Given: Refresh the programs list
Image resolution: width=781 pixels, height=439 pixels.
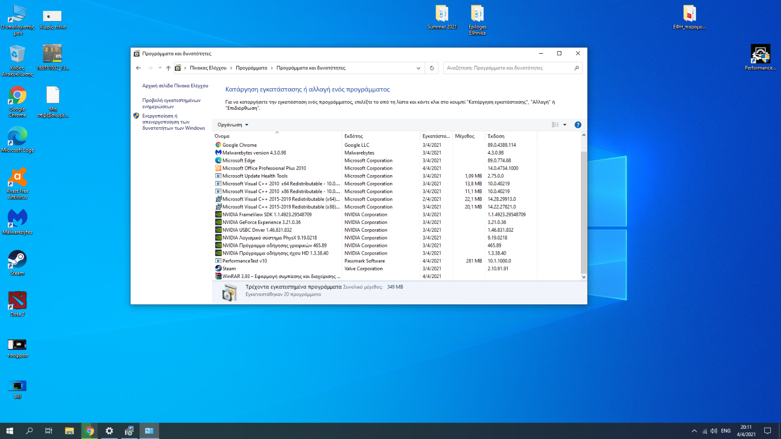Looking at the screenshot, I should 432,68.
